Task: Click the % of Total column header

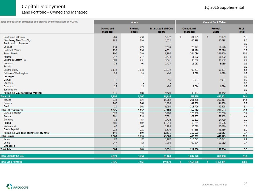Action: [x=241, y=30]
